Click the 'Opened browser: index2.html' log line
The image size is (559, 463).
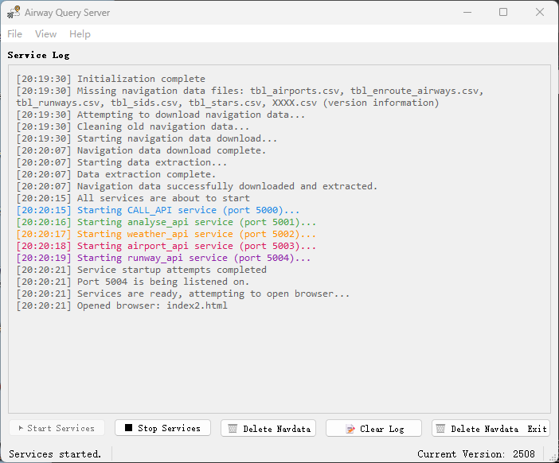click(122, 305)
